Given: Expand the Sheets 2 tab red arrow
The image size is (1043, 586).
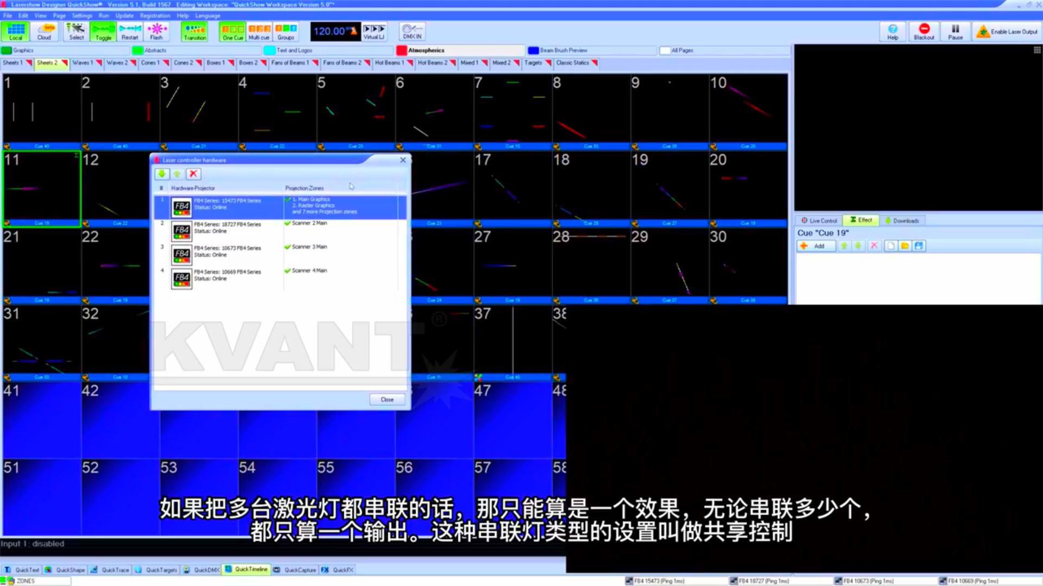Looking at the screenshot, I should [x=64, y=64].
